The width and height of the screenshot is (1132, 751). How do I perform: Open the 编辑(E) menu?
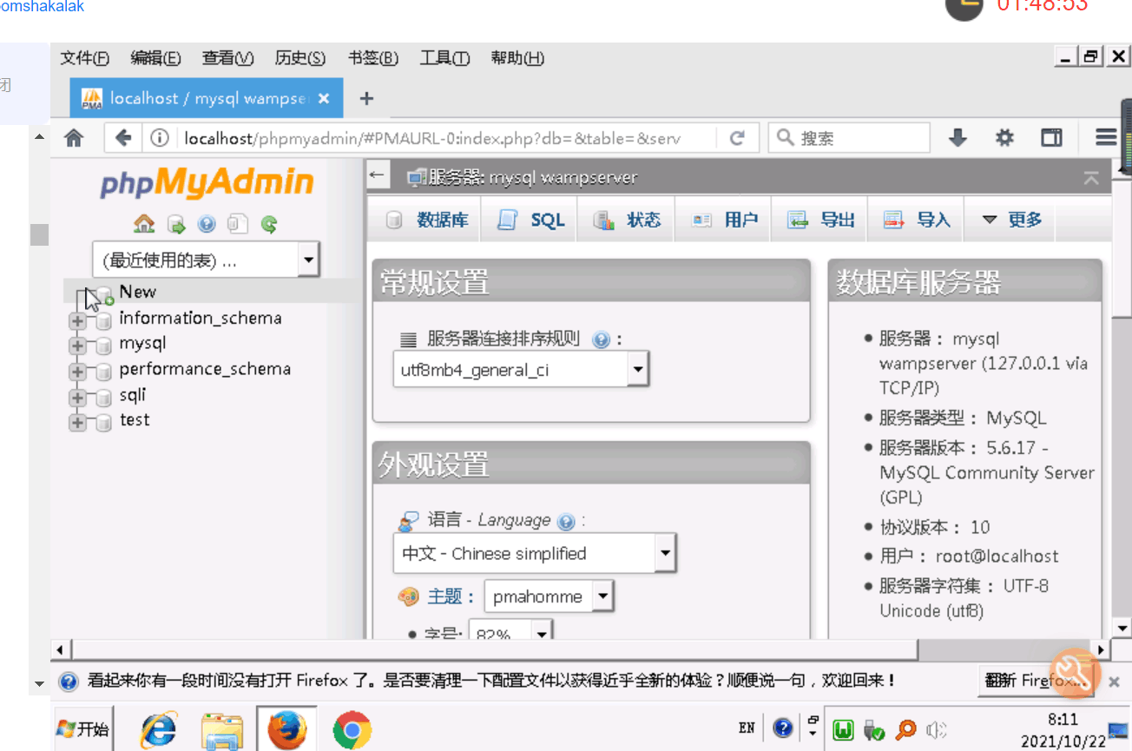pyautogui.click(x=155, y=58)
